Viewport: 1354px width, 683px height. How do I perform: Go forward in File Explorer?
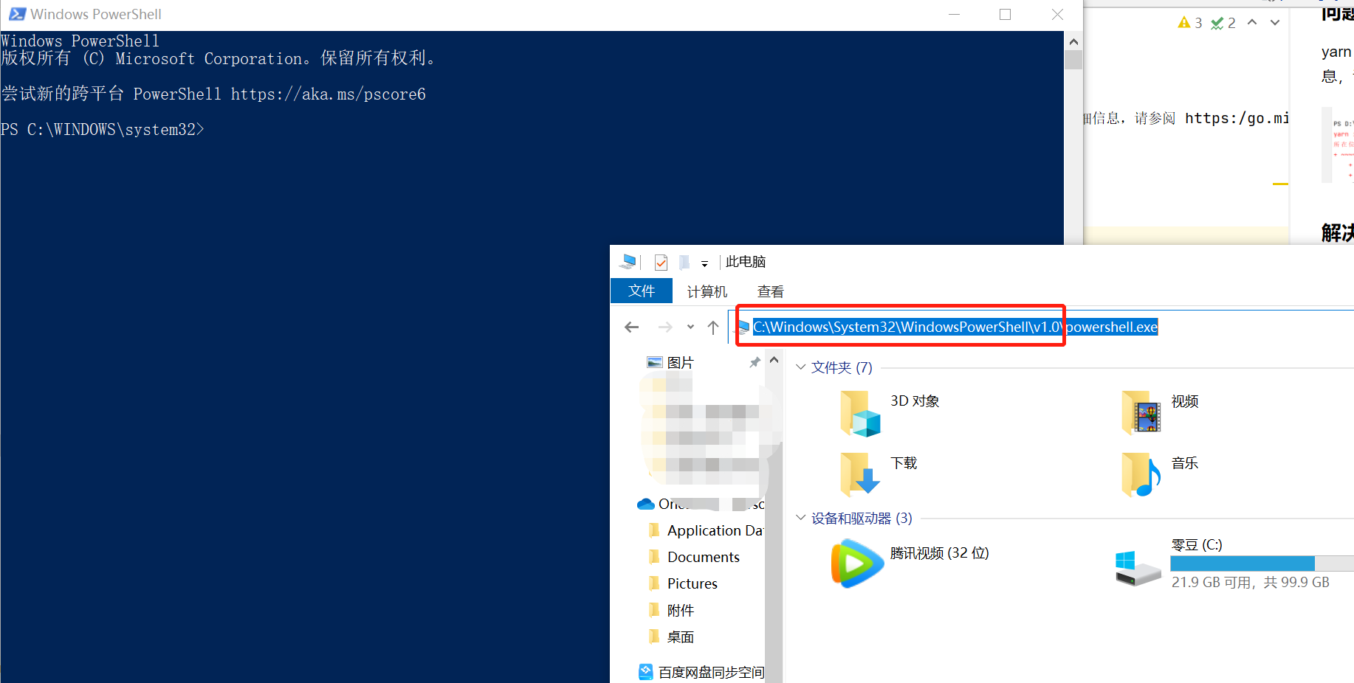(x=665, y=327)
